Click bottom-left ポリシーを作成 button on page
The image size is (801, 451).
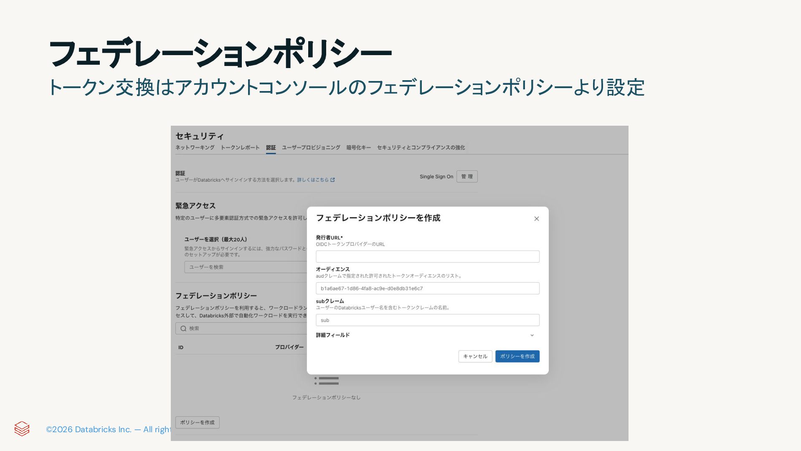click(x=198, y=422)
